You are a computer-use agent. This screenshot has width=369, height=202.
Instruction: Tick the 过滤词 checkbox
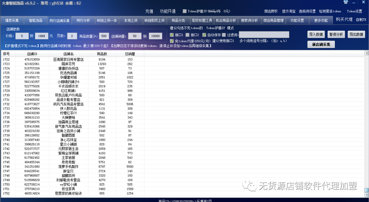coord(224,35)
